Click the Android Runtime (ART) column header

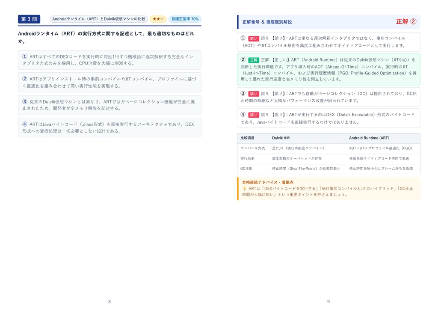369,138
